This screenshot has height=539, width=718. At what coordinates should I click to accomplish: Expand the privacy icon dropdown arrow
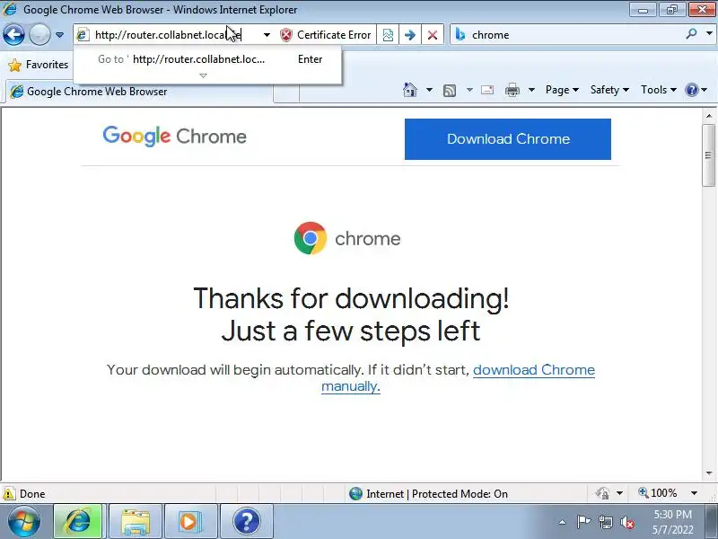619,493
